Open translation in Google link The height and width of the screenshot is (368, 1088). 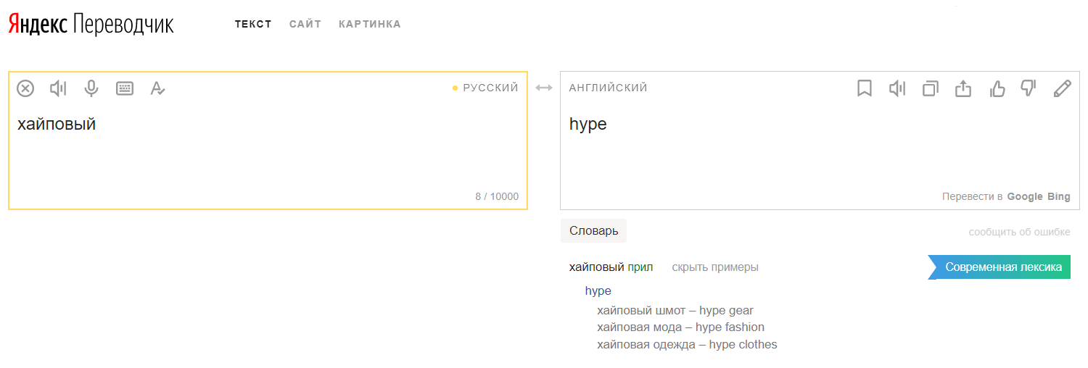(x=1025, y=196)
